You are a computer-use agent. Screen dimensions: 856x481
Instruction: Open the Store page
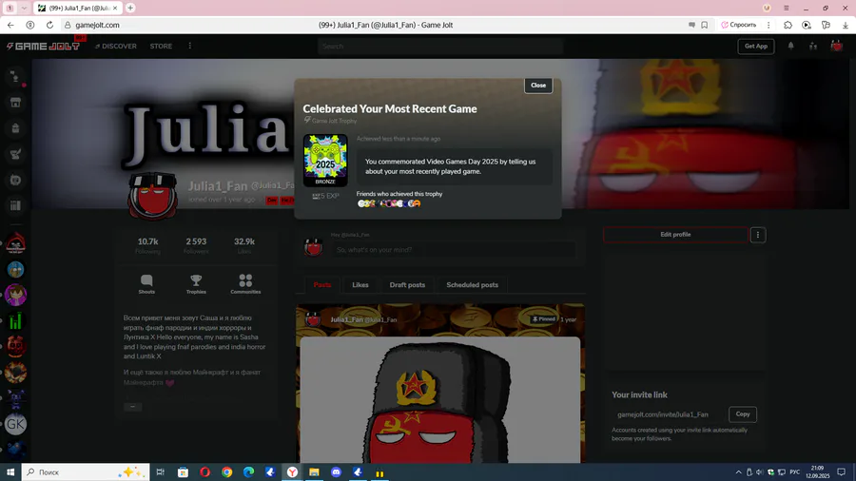click(x=161, y=47)
